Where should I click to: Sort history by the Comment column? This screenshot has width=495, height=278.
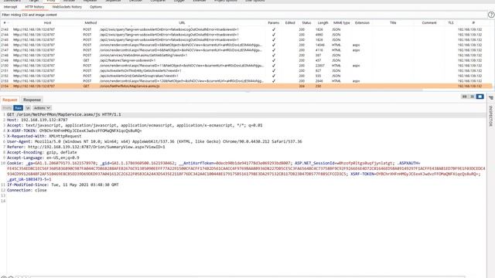tap(429, 22)
